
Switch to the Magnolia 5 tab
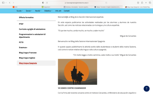(46, 7)
